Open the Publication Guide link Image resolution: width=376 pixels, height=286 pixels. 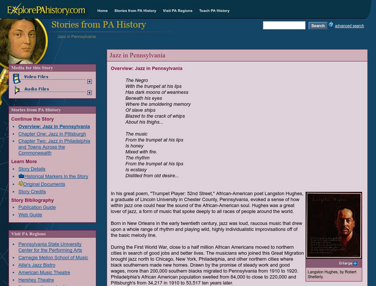(37, 207)
